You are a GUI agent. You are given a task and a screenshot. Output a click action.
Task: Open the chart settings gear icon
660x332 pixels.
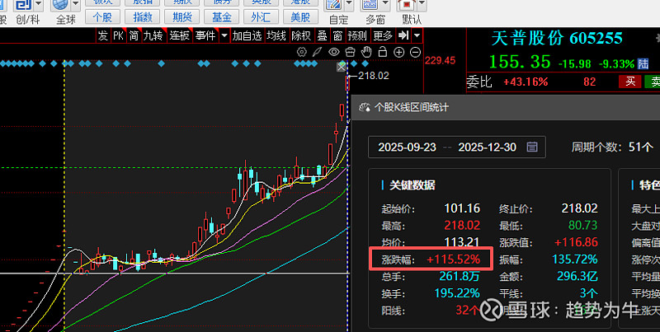301,52
